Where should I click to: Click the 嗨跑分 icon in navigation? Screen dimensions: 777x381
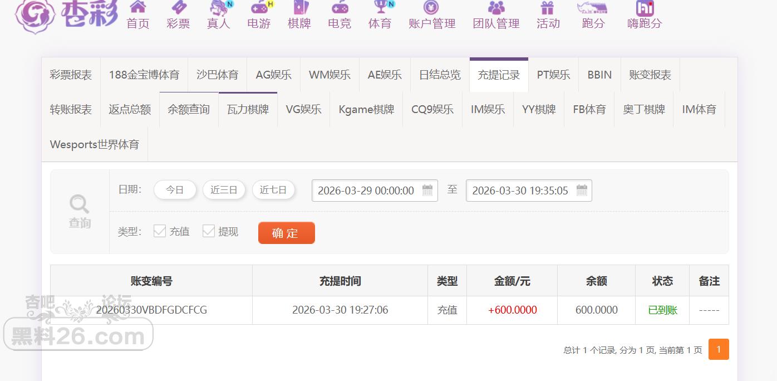(x=643, y=15)
